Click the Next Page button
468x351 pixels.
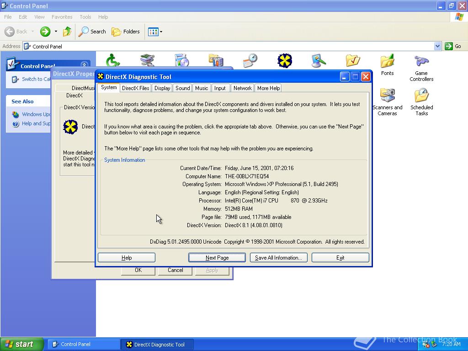[x=217, y=258]
